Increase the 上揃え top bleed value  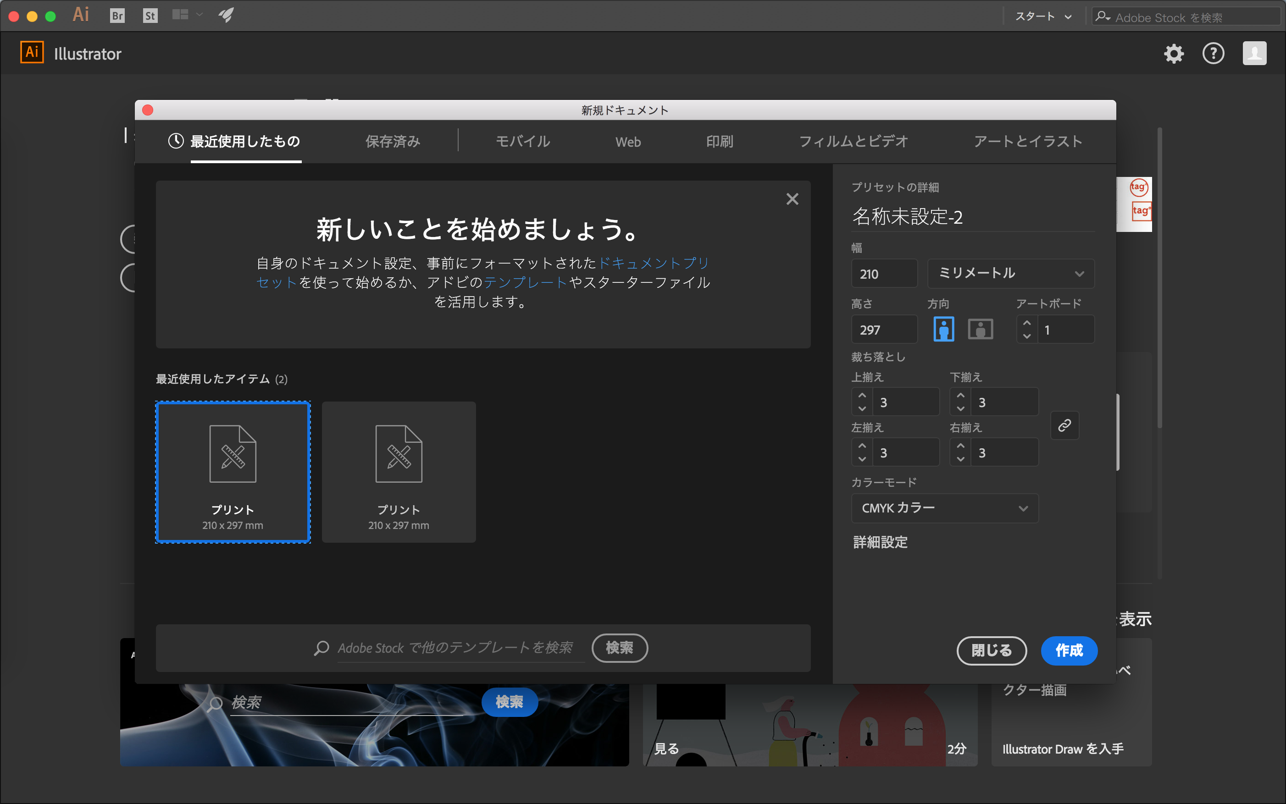coord(862,396)
